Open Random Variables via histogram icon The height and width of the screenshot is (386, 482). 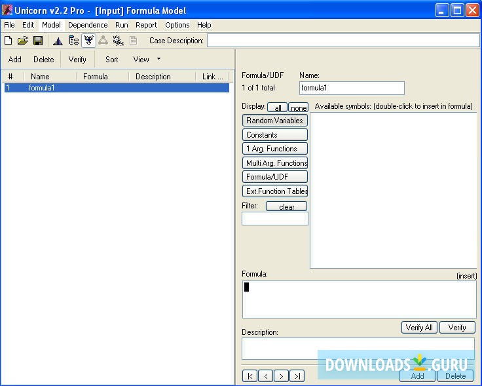(x=58, y=41)
